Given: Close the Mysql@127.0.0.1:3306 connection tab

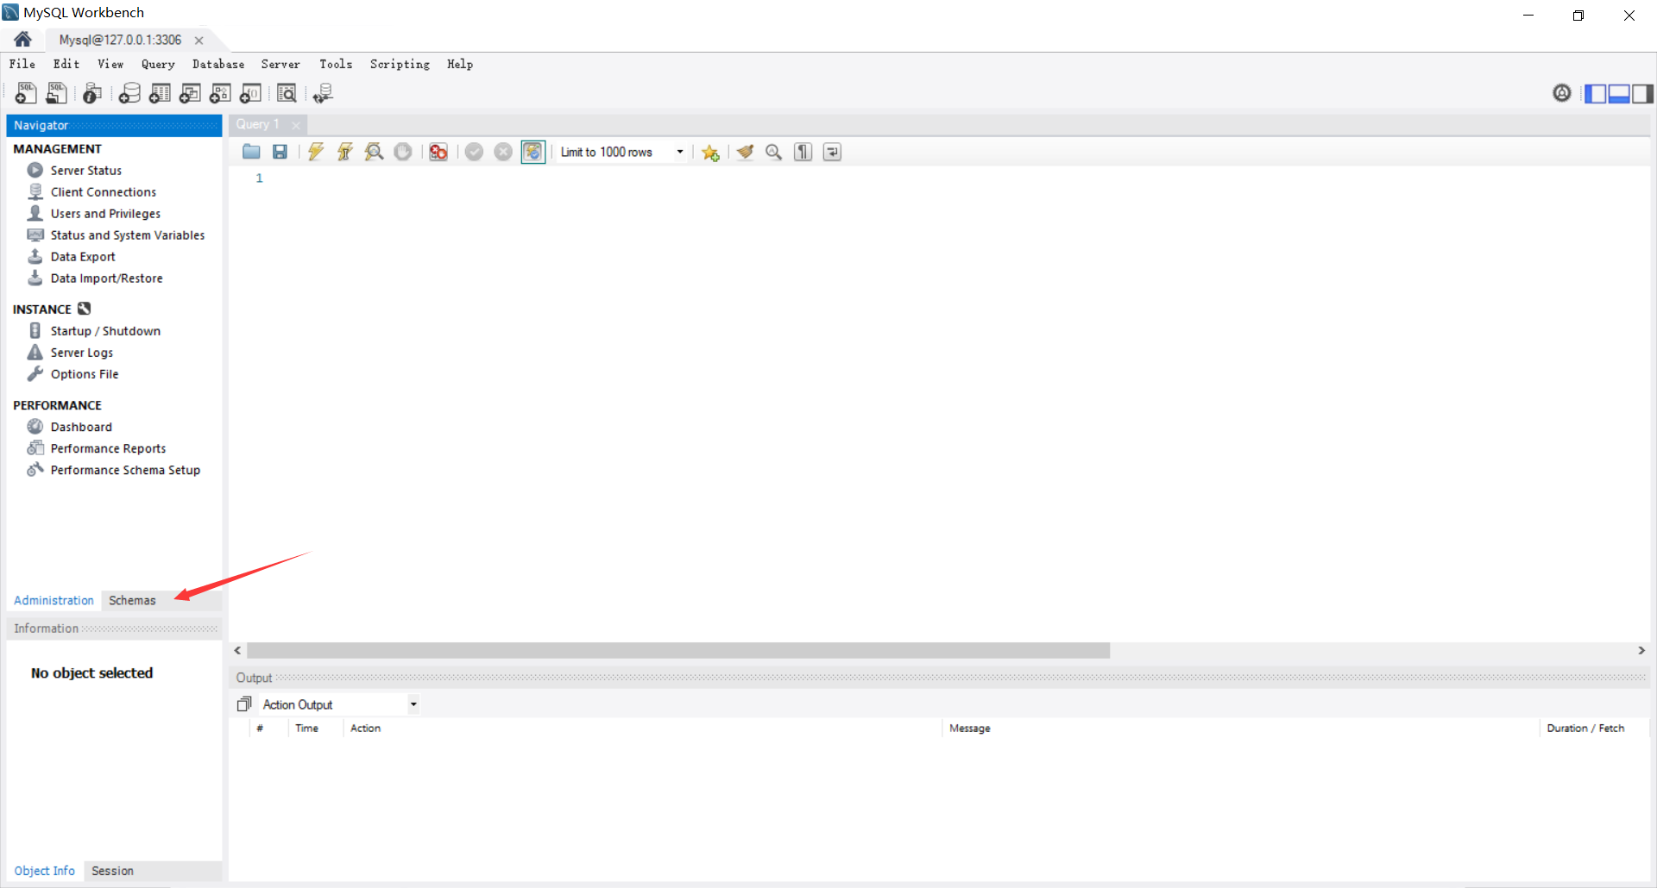Looking at the screenshot, I should pos(198,40).
